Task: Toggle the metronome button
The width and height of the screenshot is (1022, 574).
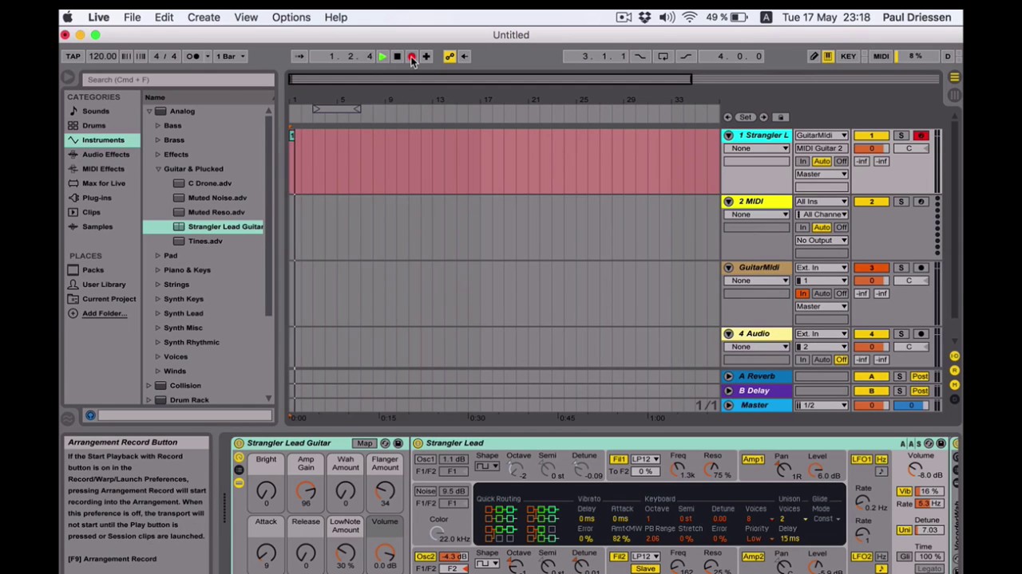Action: (193, 57)
